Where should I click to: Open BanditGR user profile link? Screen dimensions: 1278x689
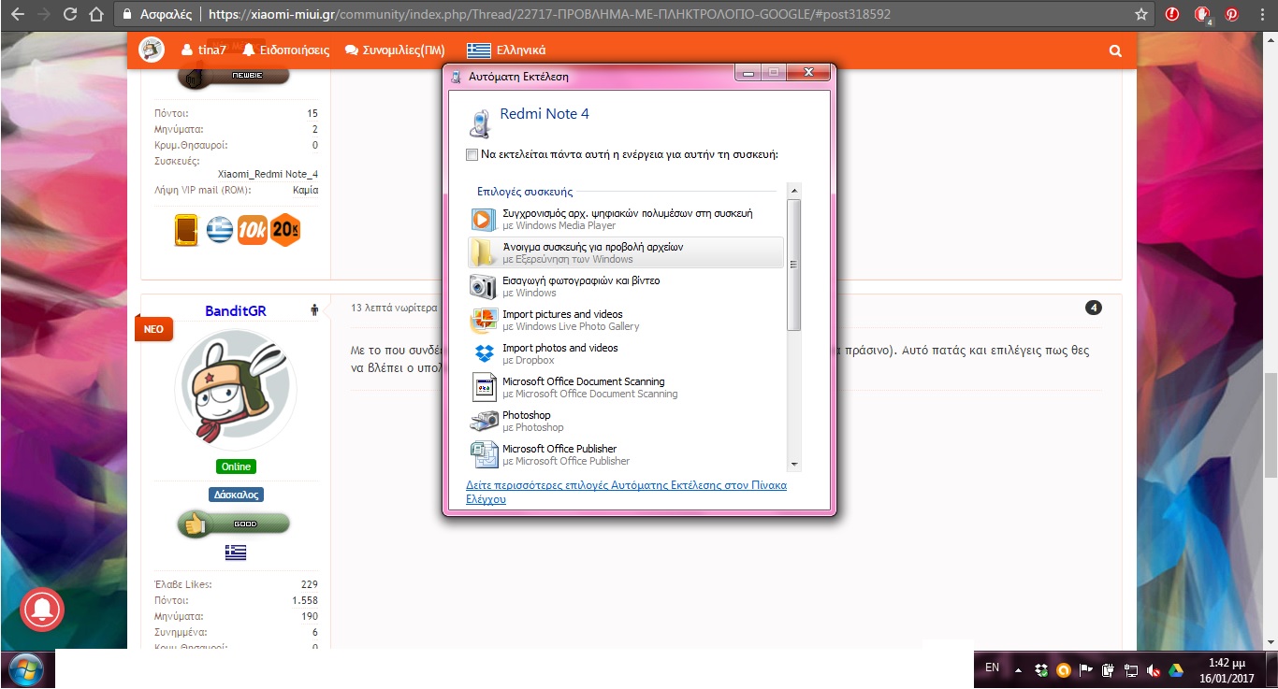pos(236,310)
